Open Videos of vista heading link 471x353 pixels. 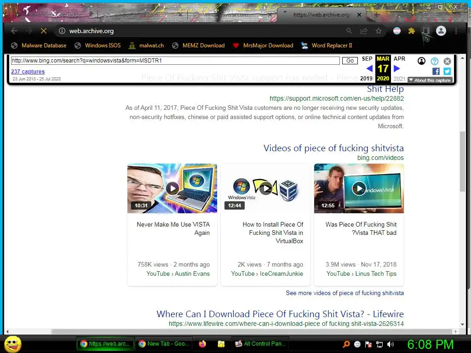(x=333, y=148)
